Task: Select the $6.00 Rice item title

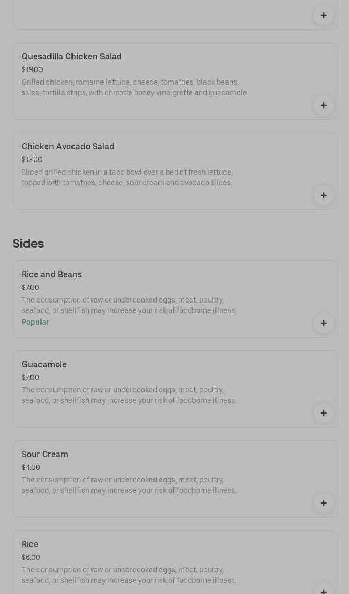Action: tap(30, 545)
